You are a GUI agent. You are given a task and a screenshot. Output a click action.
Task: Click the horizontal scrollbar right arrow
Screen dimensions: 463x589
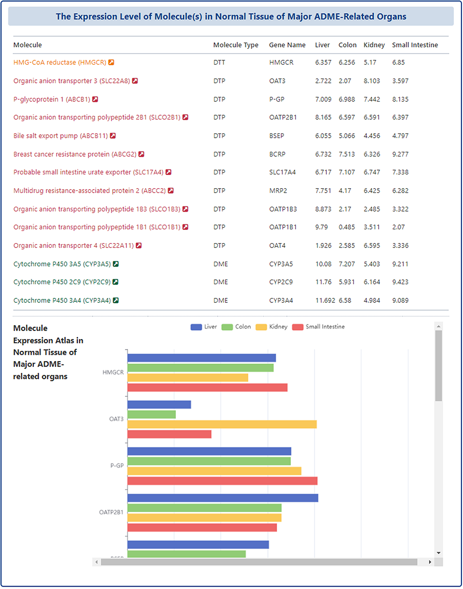pos(430,562)
